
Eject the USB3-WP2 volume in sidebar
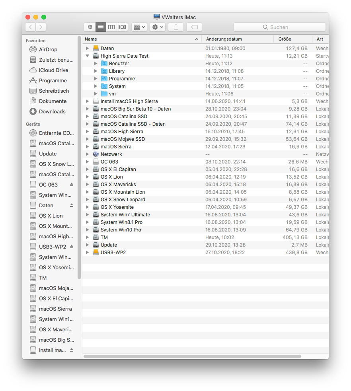[72, 247]
